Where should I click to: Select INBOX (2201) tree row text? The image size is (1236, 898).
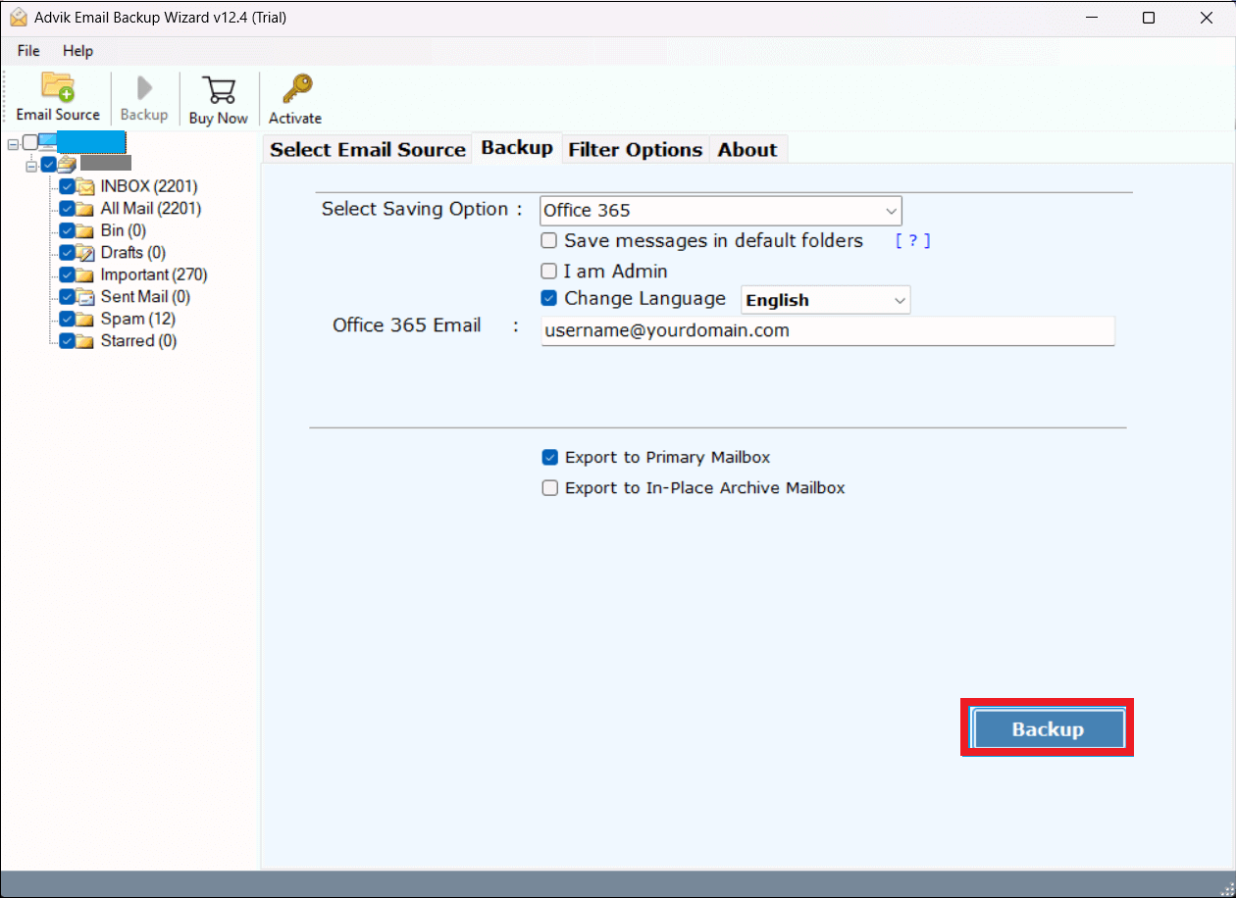(x=149, y=186)
